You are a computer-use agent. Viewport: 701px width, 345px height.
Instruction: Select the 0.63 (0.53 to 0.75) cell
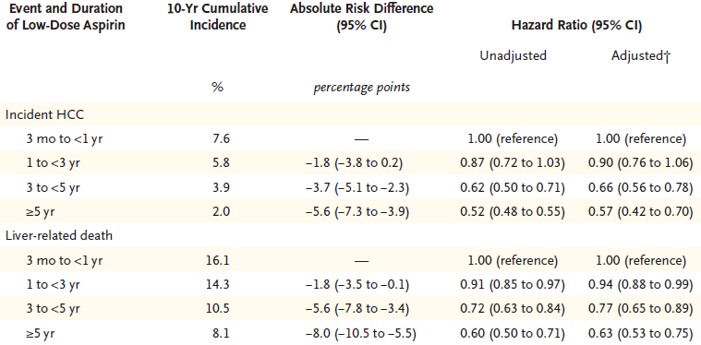pos(641,333)
